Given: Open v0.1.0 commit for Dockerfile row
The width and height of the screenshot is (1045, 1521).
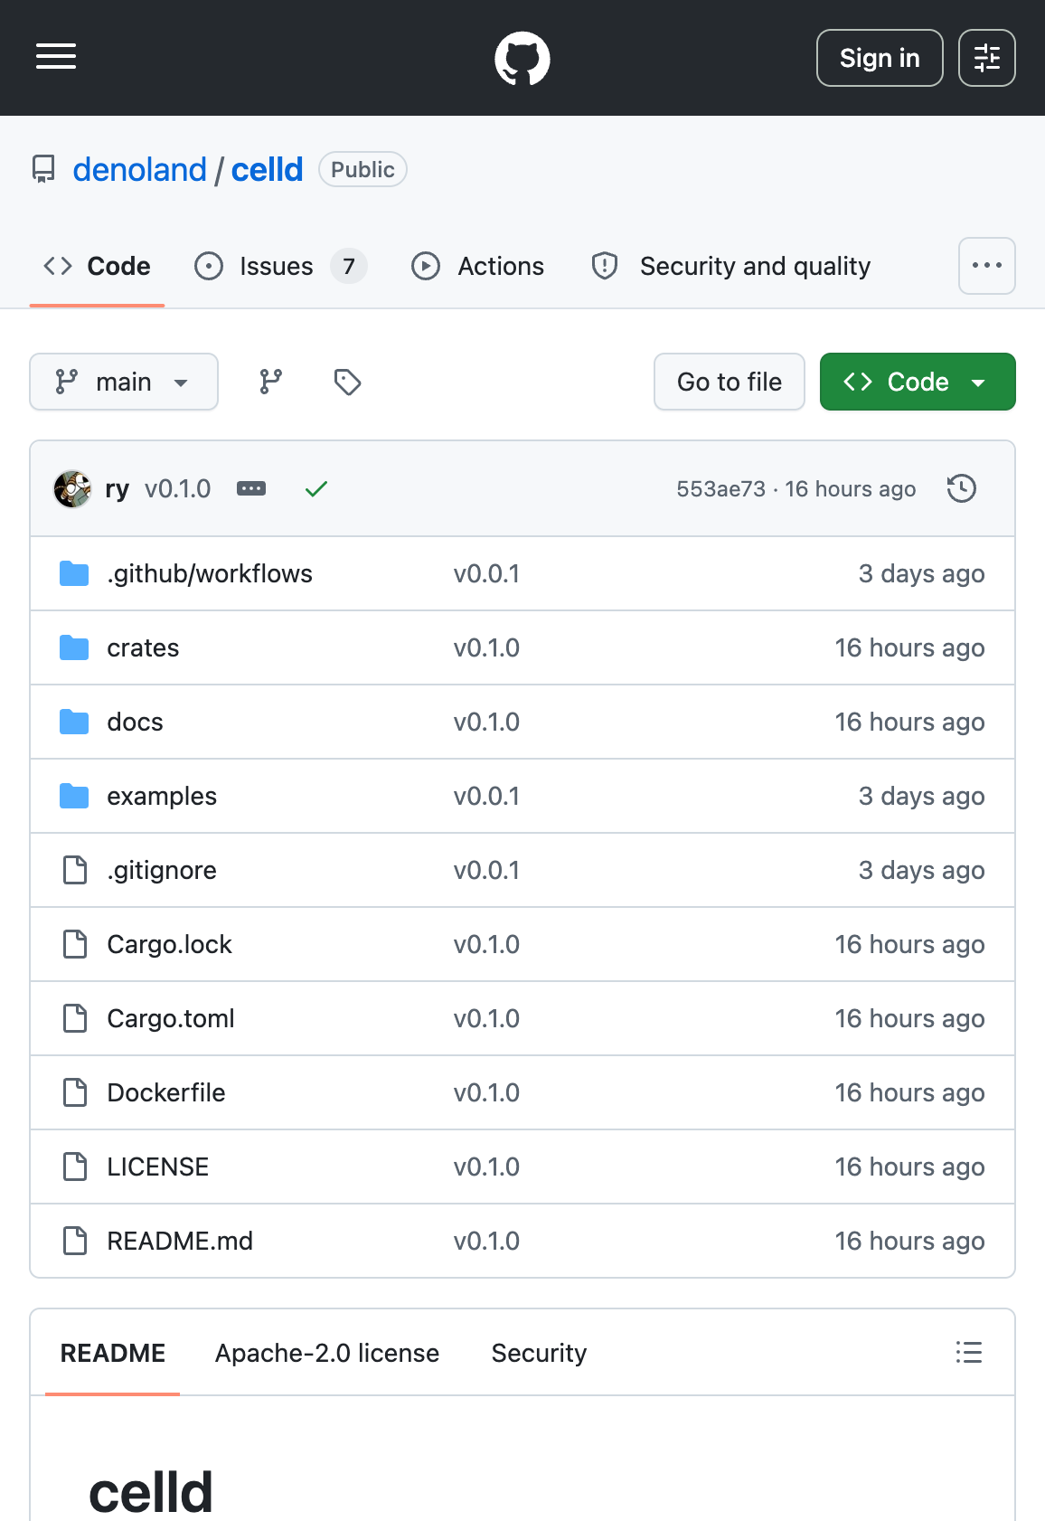Looking at the screenshot, I should (486, 1092).
